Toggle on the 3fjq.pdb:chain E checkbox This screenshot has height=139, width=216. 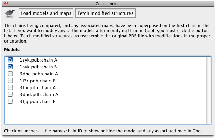click(x=10, y=101)
